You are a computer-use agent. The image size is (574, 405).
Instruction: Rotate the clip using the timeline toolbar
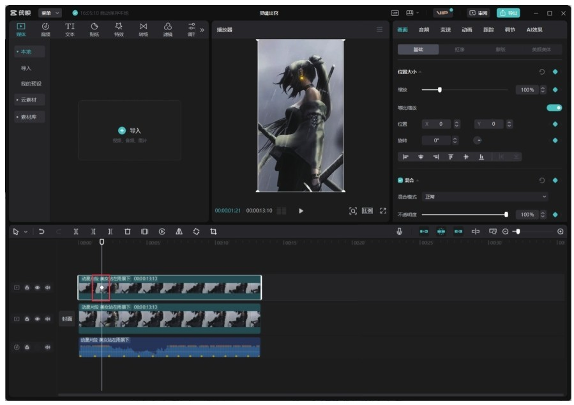click(196, 231)
